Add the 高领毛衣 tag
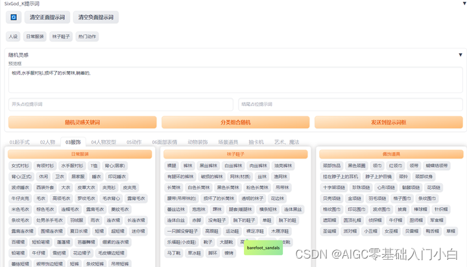Viewport: 467px width, 267px height. (62, 198)
